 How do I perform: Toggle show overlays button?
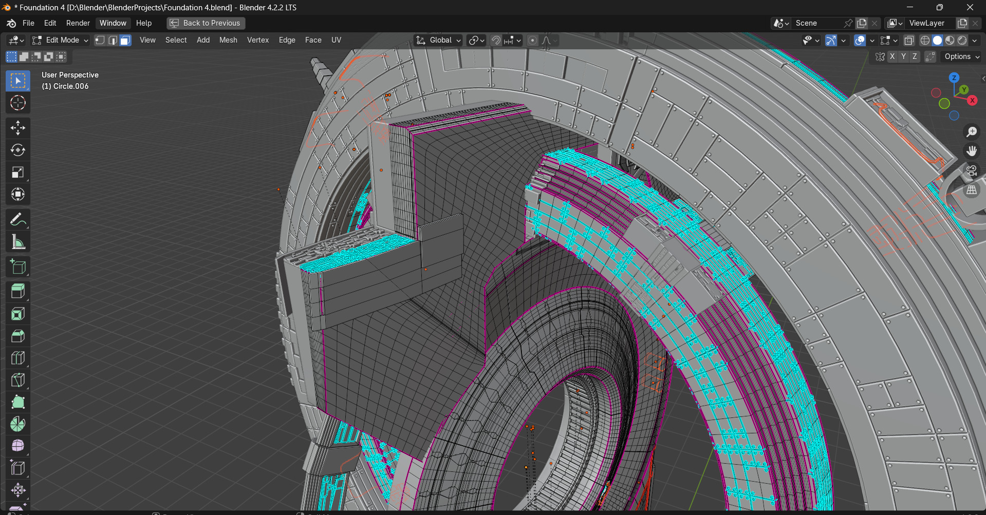click(x=860, y=40)
